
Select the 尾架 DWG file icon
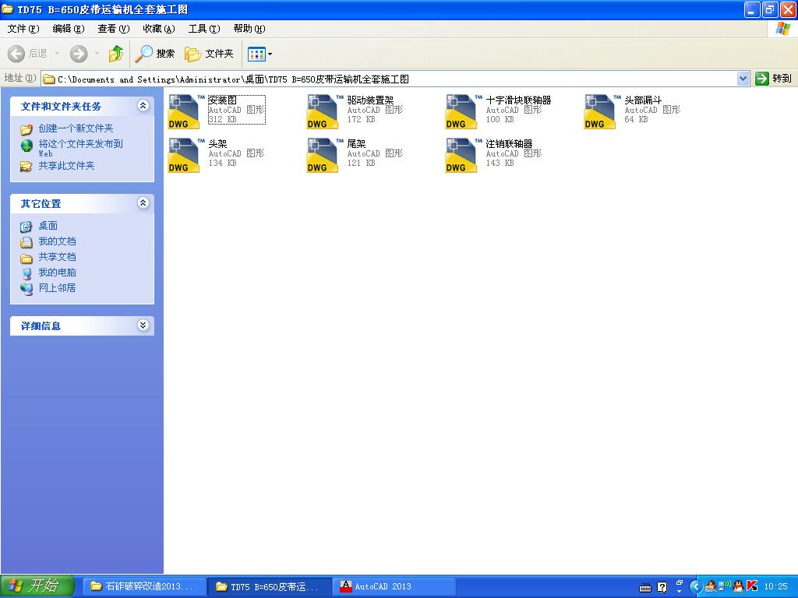click(323, 155)
